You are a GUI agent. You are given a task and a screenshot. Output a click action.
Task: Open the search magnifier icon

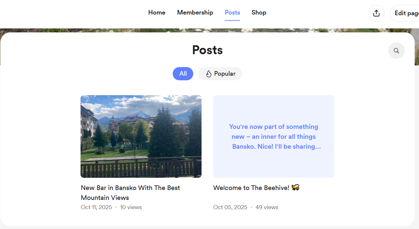coord(396,51)
